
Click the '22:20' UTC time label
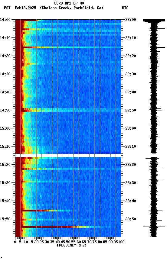click(x=131, y=56)
